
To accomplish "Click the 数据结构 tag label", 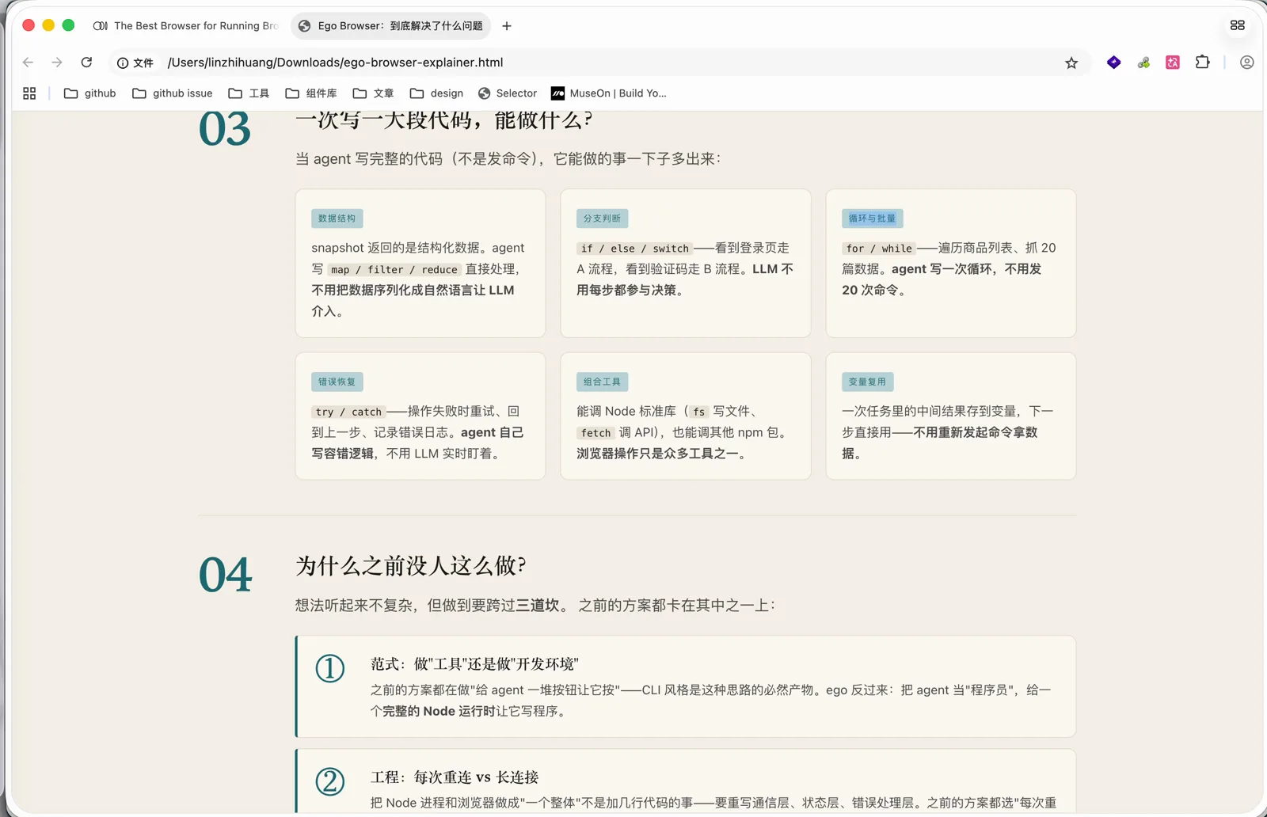I will click(x=337, y=218).
